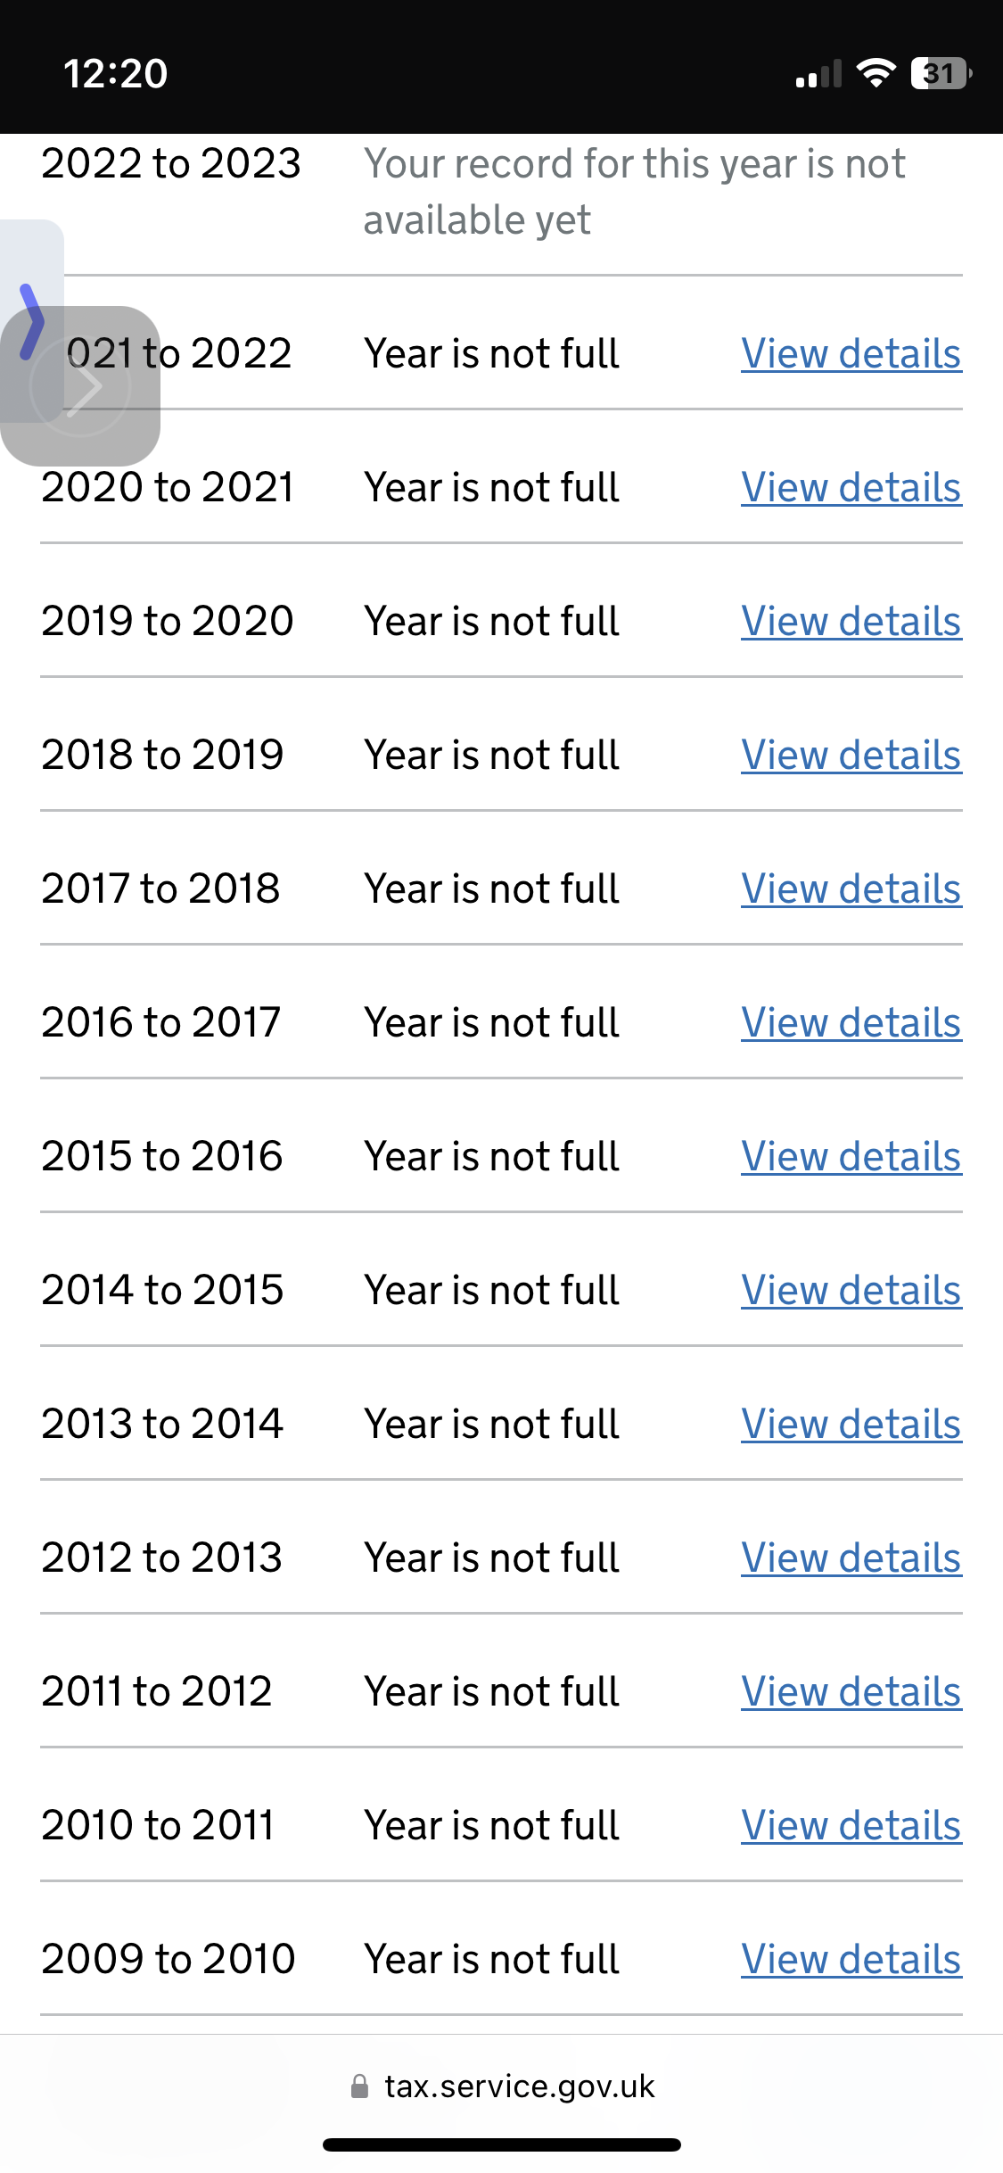1003x2173 pixels.
Task: Open View details for 2009 to 2010
Action: [x=851, y=1960]
